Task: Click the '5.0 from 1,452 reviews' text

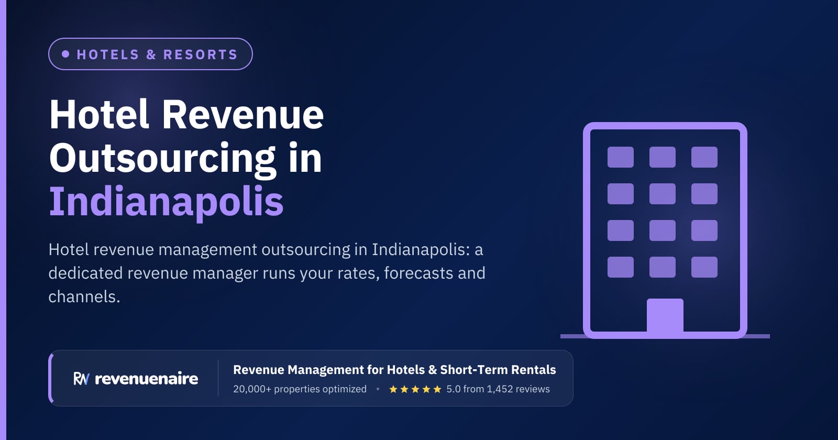Action: [x=498, y=389]
